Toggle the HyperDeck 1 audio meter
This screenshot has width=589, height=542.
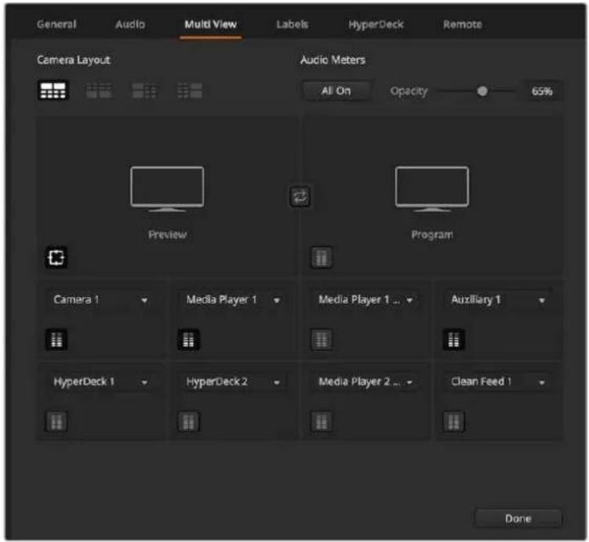[x=56, y=421]
